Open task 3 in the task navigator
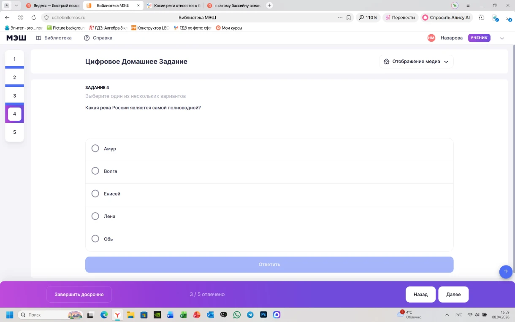This screenshot has height=322, width=515. (x=14, y=96)
